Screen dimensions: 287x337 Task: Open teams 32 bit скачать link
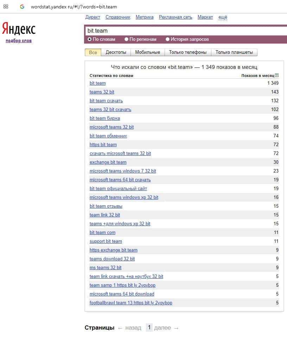pos(110,110)
